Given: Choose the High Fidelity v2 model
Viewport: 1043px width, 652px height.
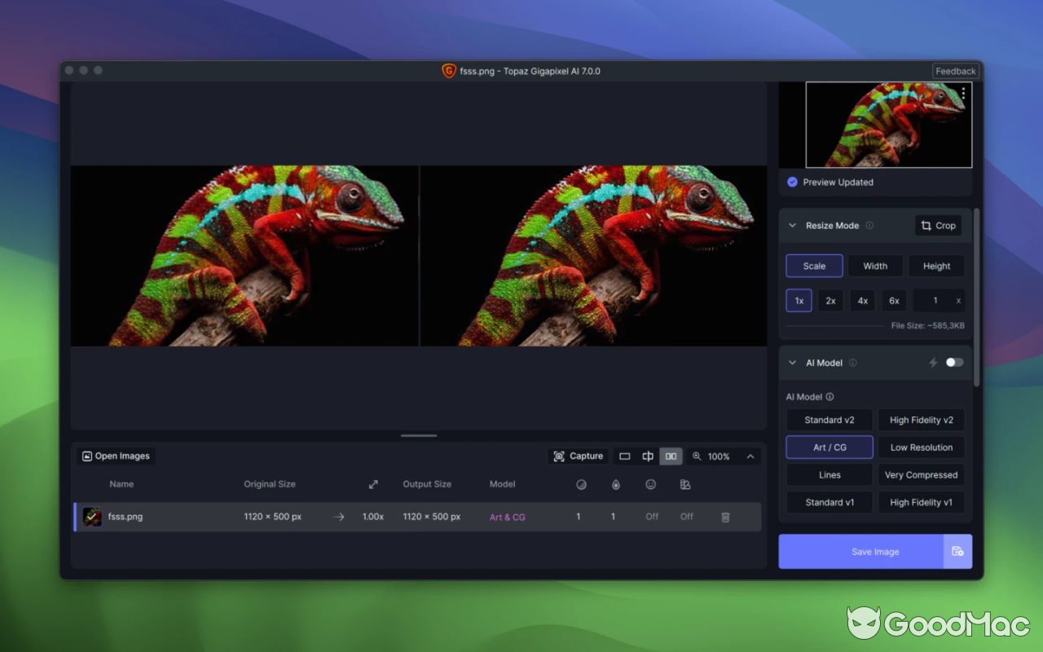Looking at the screenshot, I should click(x=921, y=421).
